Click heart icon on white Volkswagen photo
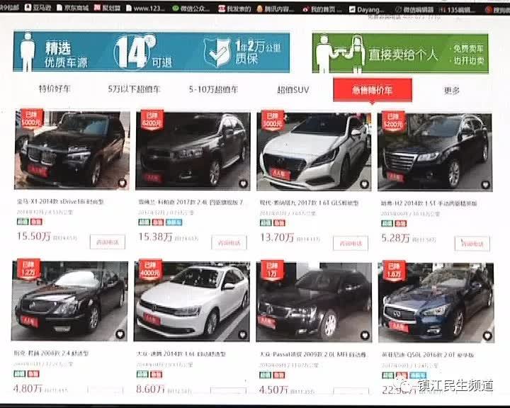Image resolution: width=510 pixels, height=408 pixels. pos(242,335)
